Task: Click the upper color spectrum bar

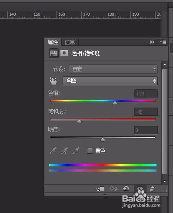Action: pyautogui.click(x=103, y=165)
